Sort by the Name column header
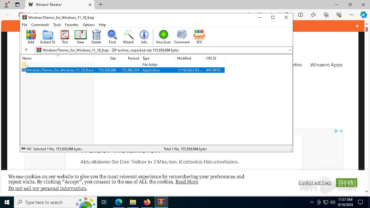The image size is (370, 208). pos(57,58)
